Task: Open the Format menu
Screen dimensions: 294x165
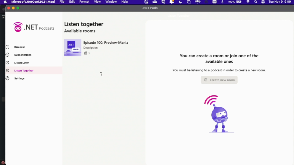Action: pos(84,2)
